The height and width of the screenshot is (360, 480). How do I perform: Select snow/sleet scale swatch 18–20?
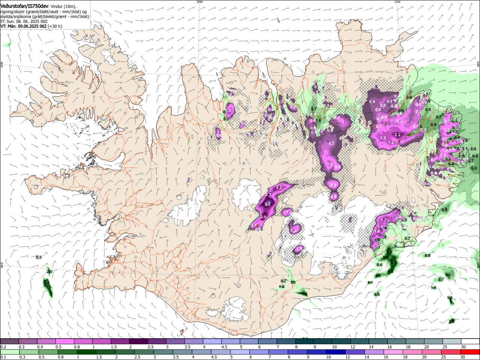coord(415,342)
